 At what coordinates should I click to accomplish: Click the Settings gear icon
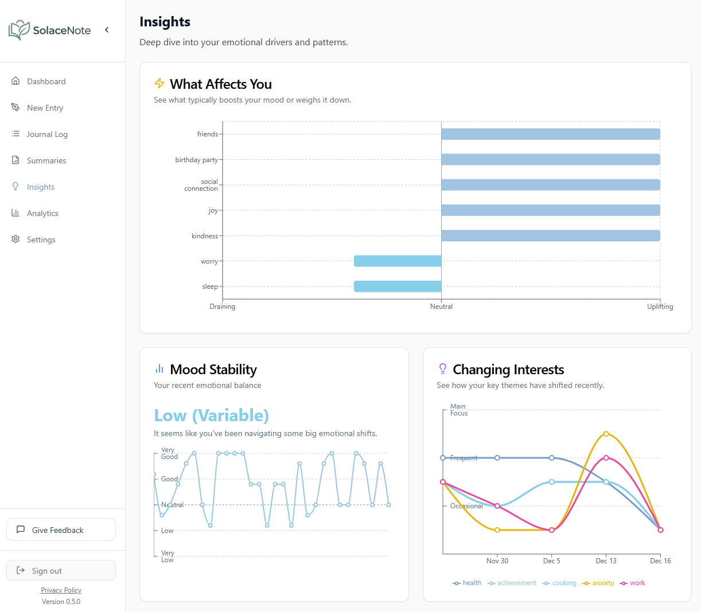coord(15,239)
